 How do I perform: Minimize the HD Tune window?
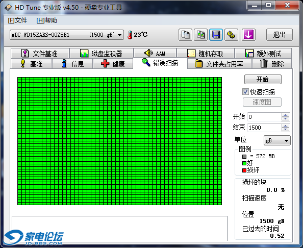click(255, 6)
